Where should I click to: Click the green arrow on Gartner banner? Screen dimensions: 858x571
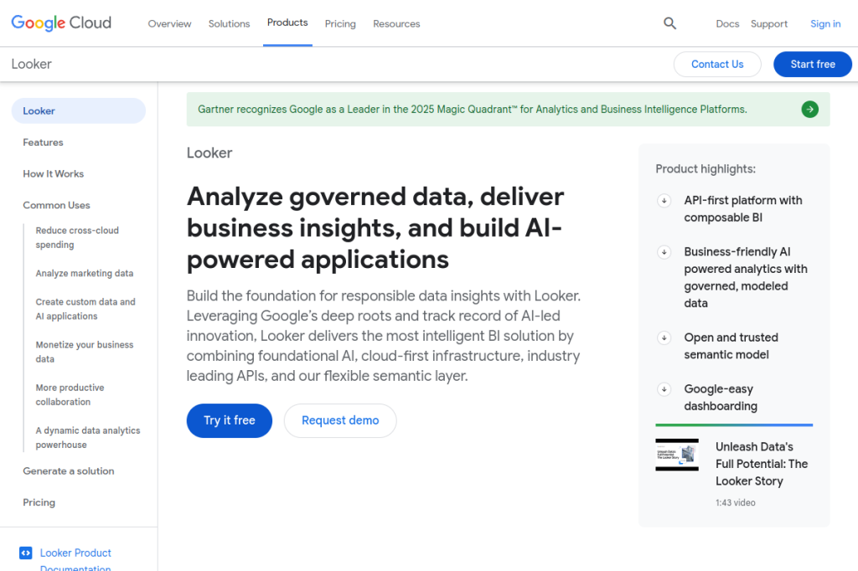pyautogui.click(x=810, y=110)
